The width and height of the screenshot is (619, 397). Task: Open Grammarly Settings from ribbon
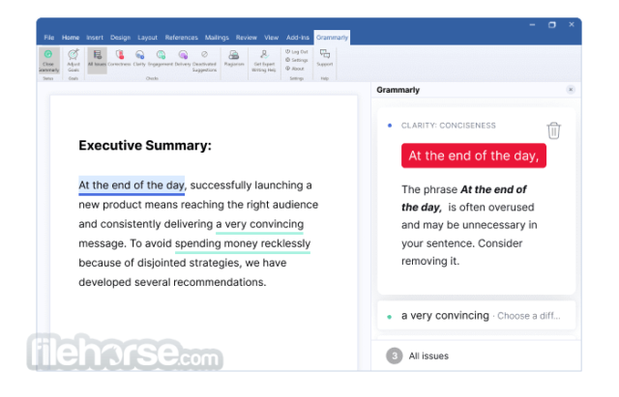297,60
